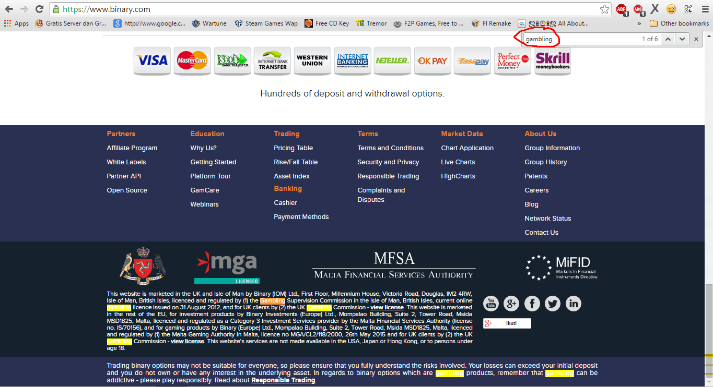The height and width of the screenshot is (387, 713).
Task: Open the FI Remake bookmark
Action: pos(491,23)
